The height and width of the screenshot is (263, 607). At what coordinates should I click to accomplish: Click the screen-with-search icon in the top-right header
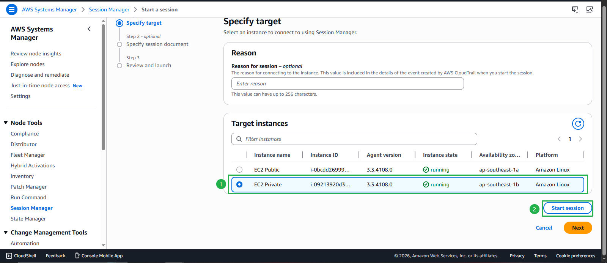click(x=590, y=9)
